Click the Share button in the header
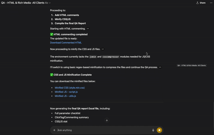 click(x=201, y=3)
